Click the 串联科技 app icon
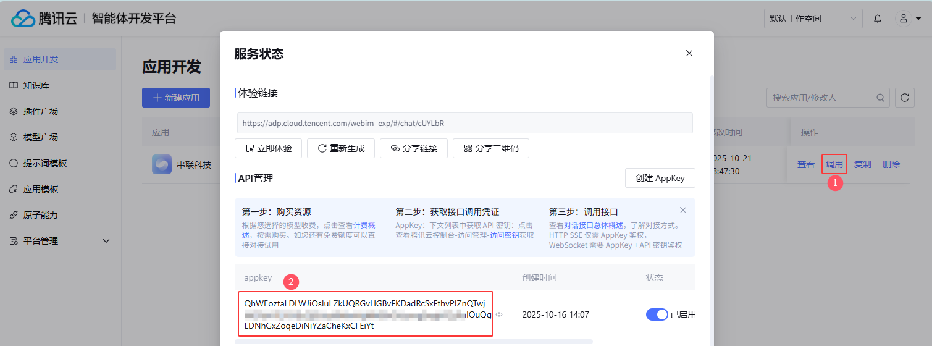 click(x=162, y=164)
